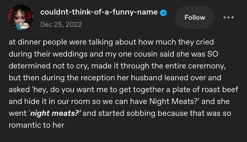Image resolution: width=247 pixels, height=142 pixels.
Task: Open couldnt-think-of-a-funny-name blog link
Action: 99,12
